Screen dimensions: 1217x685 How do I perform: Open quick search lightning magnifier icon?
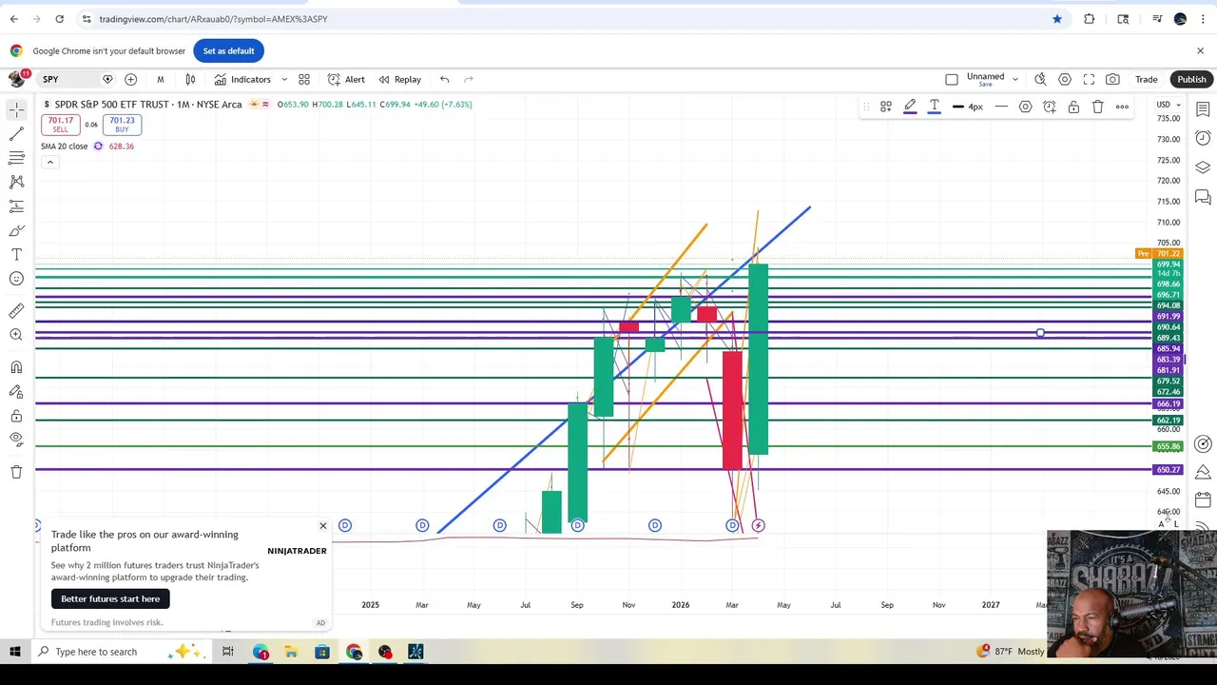click(x=1040, y=79)
